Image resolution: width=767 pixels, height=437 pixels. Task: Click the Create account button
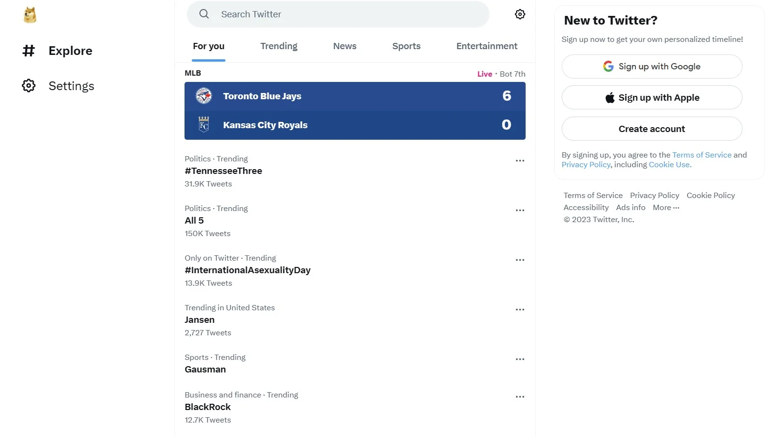coord(652,129)
